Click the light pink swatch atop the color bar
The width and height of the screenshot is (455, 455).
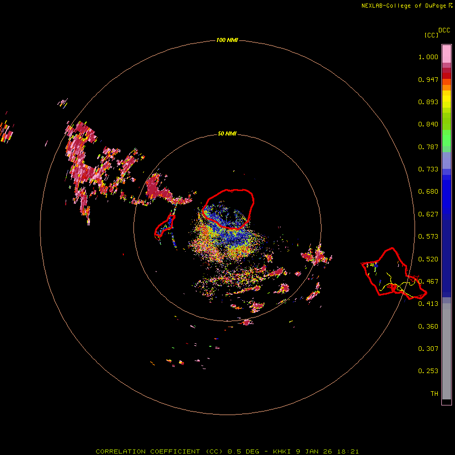click(x=446, y=54)
